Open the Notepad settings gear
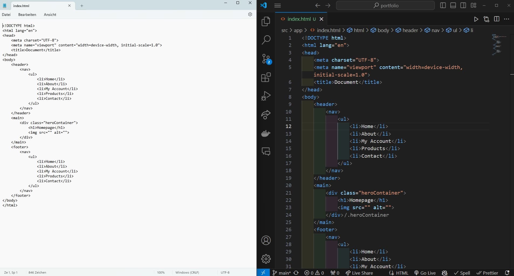 click(250, 14)
